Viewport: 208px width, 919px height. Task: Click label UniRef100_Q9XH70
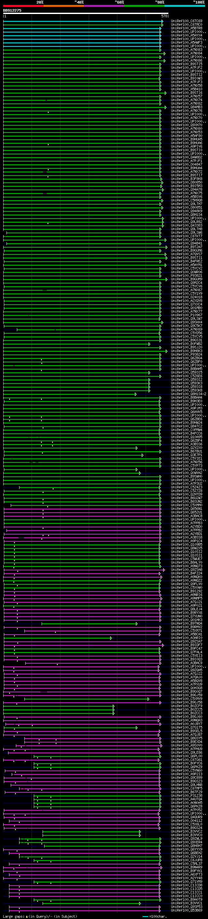pyautogui.click(x=187, y=125)
